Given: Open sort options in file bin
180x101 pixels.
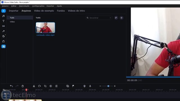Looking at the screenshot, I should coord(116,18).
